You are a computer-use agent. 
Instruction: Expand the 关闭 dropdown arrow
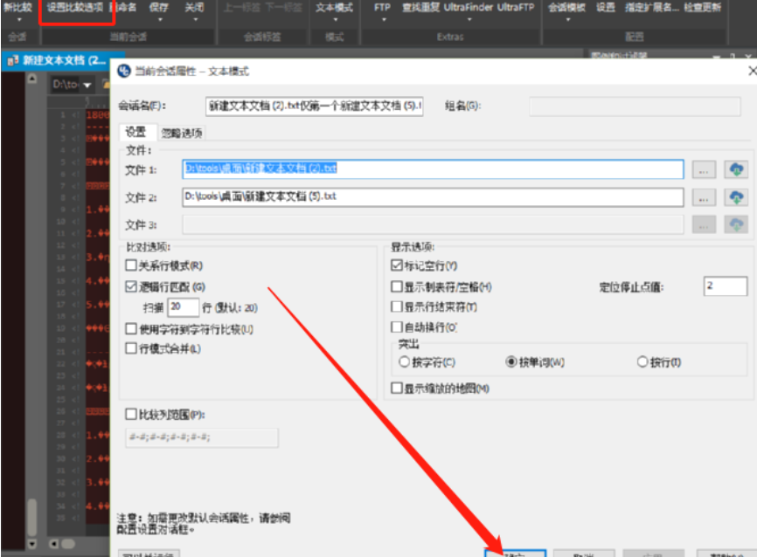coord(196,20)
